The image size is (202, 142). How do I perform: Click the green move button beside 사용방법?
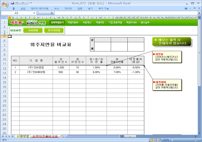click(x=54, y=30)
